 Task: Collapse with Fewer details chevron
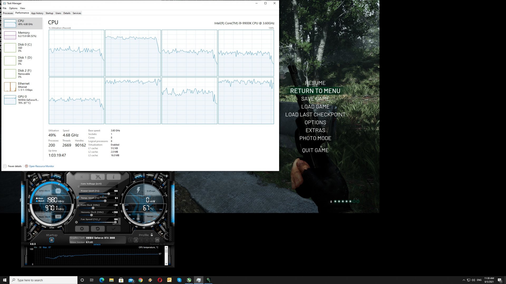pos(5,166)
